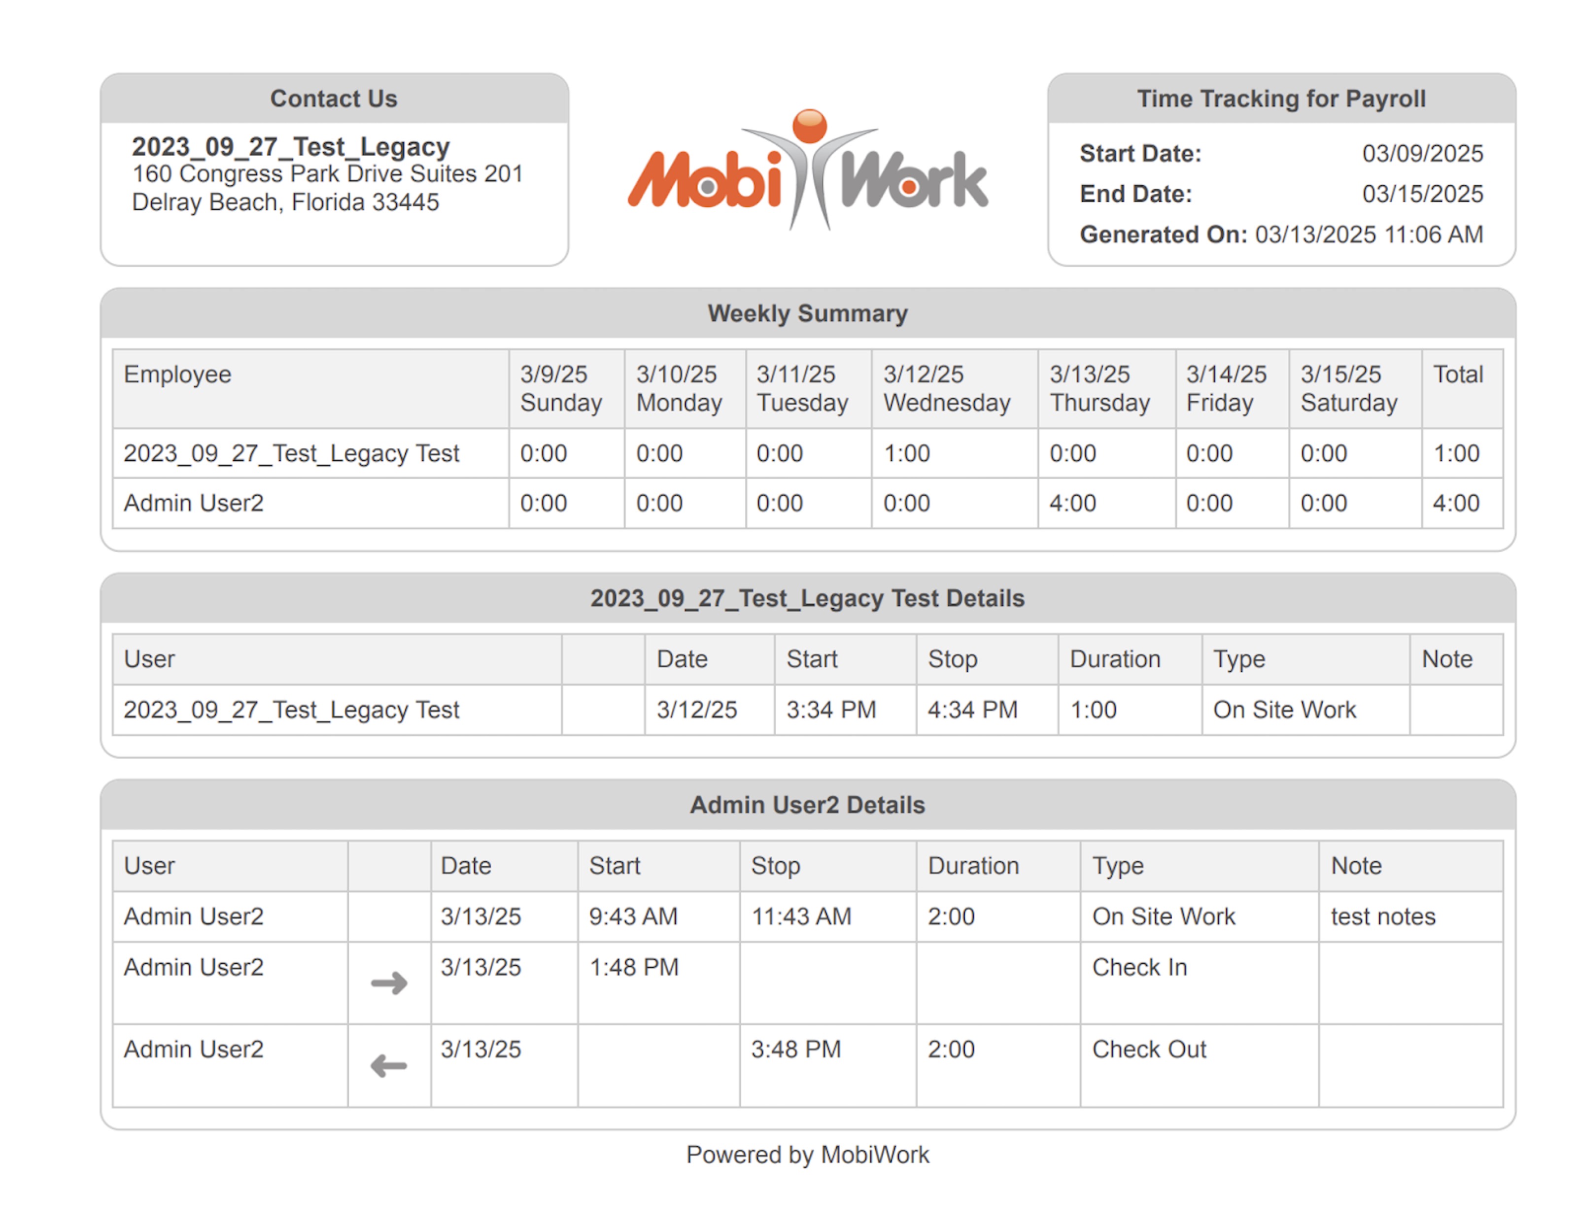Screen dimensions: 1577x1221
Task: Click the 3/12/25 Wednesday column header
Action: [x=946, y=388]
